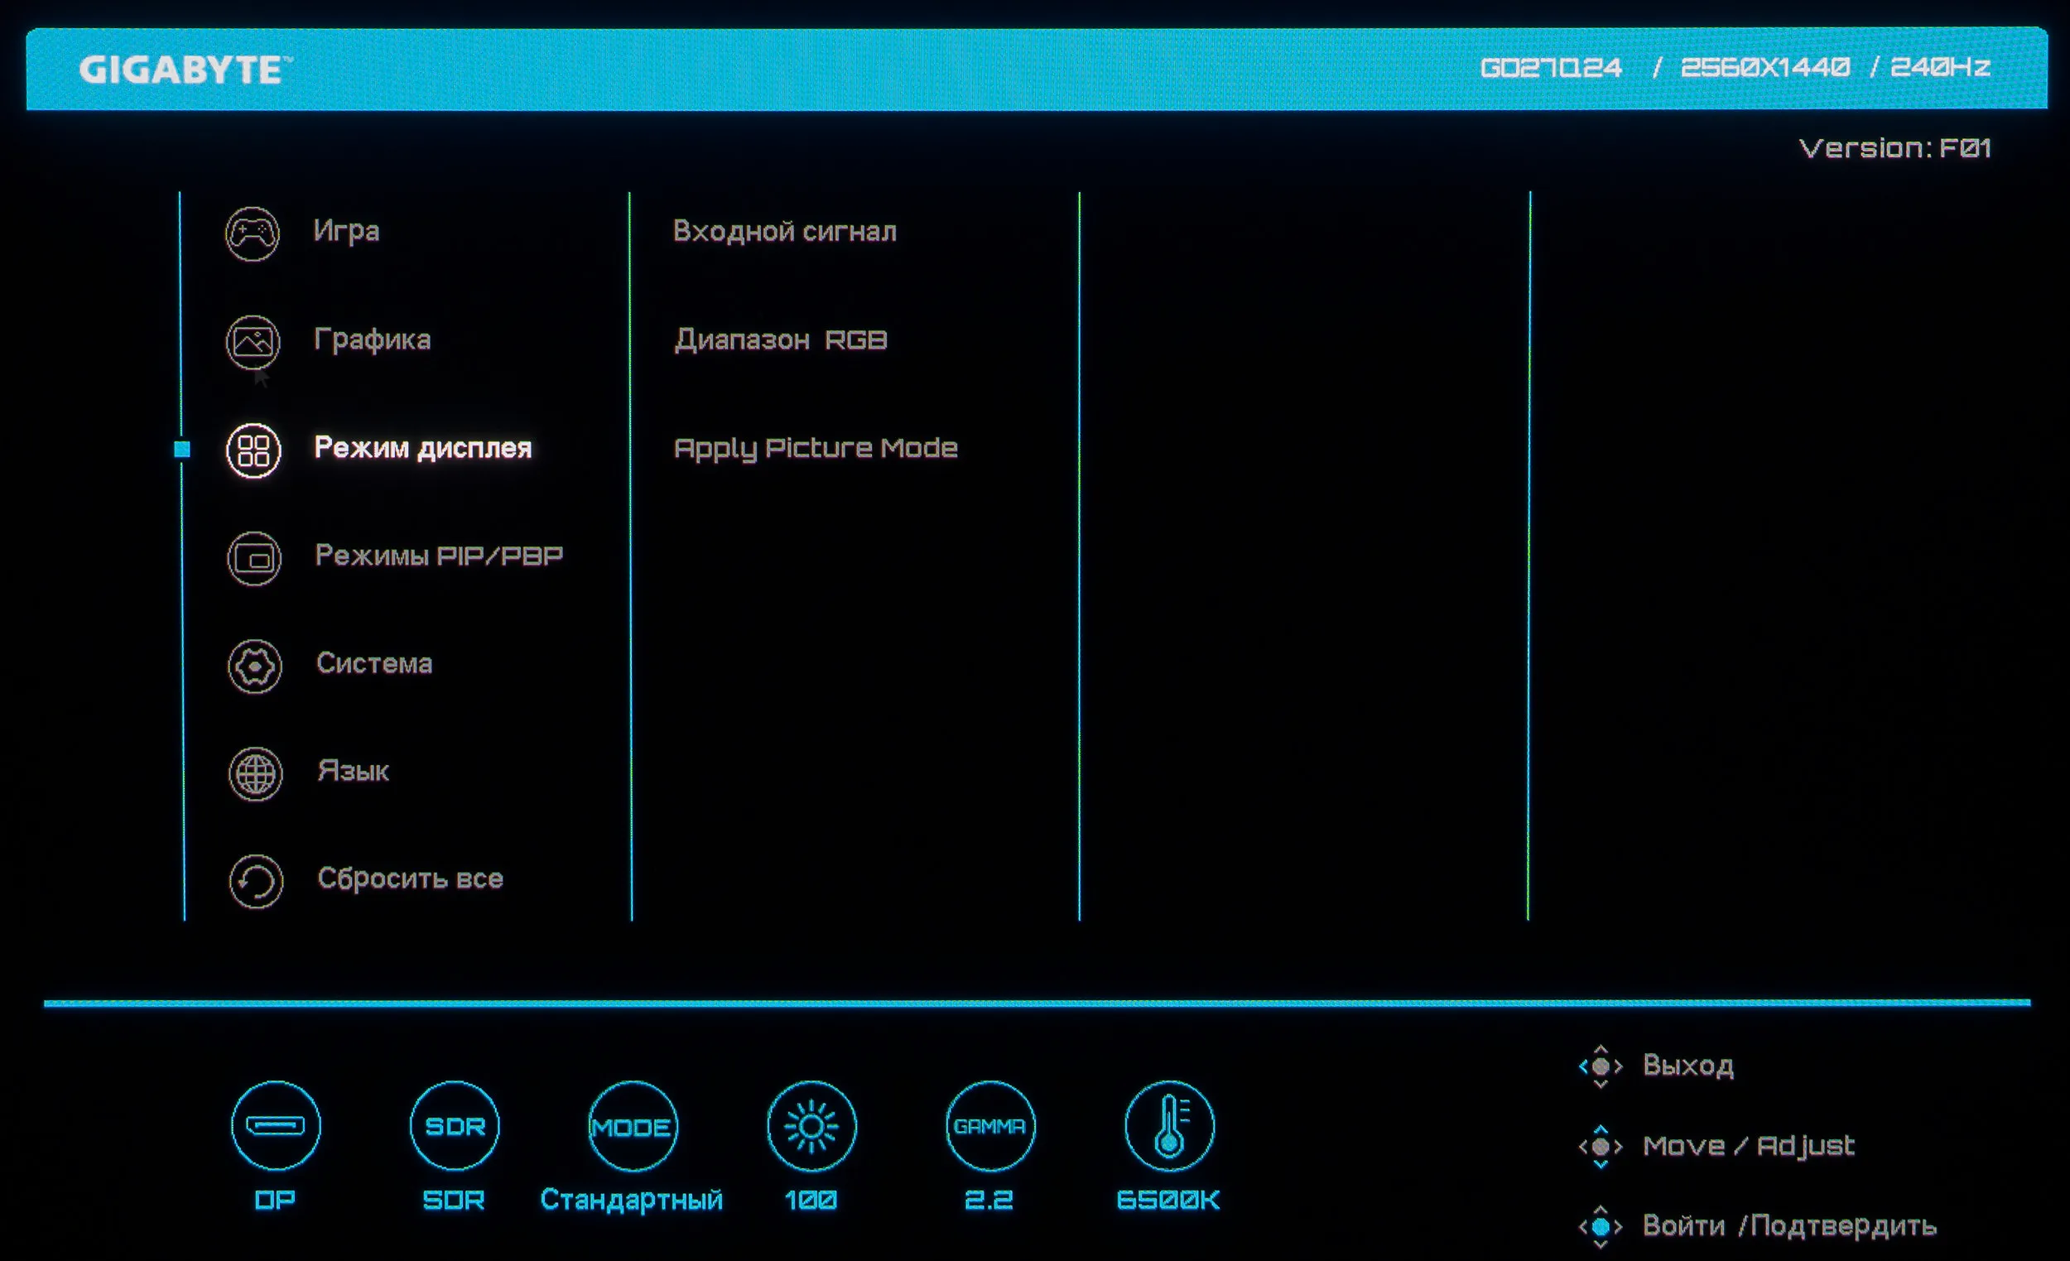Click the PIP/PBP window icon
The height and width of the screenshot is (1261, 2070).
253,558
